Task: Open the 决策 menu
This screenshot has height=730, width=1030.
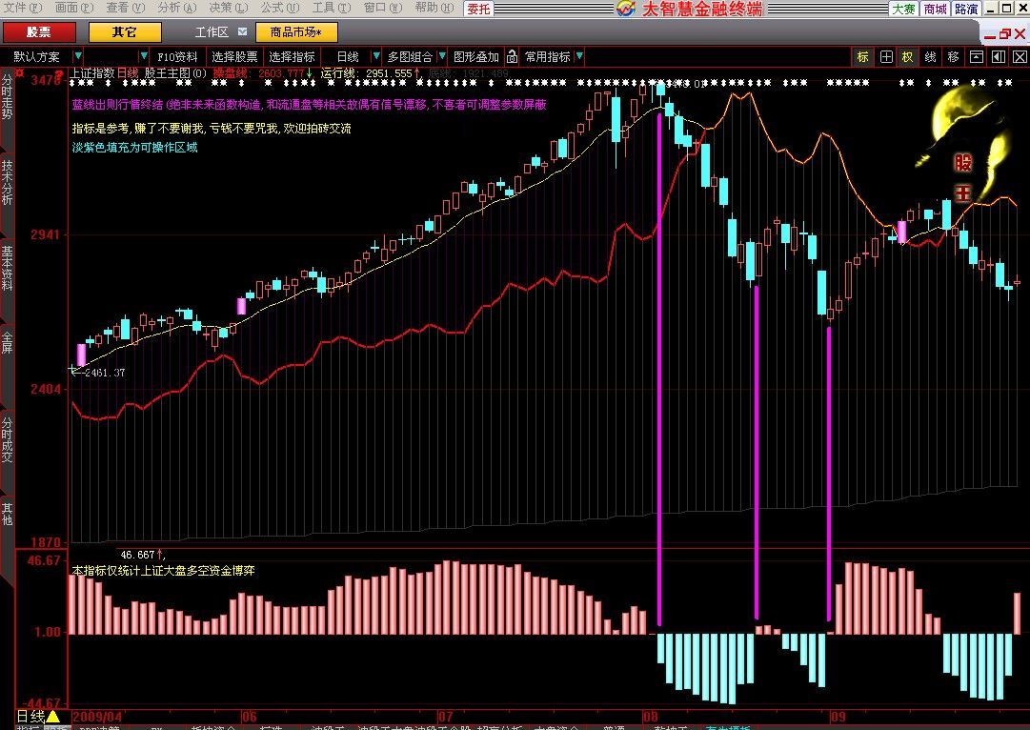Action: 229,8
